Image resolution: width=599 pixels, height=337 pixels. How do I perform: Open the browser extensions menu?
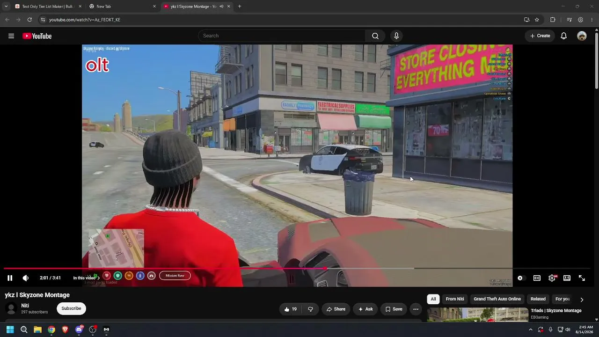[x=553, y=20]
